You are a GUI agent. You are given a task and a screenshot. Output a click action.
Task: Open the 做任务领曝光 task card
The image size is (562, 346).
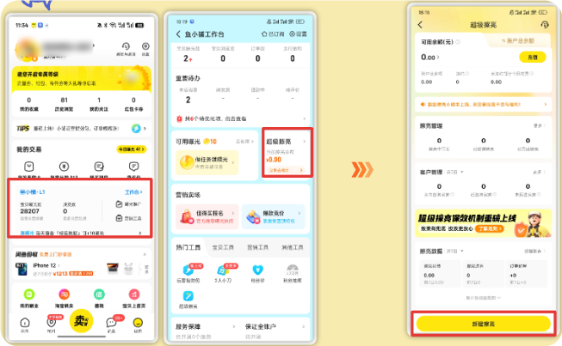(207, 162)
